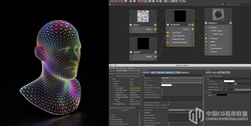Clear the node filter string with X icon
Screen dimensions: 251x126
223,4
